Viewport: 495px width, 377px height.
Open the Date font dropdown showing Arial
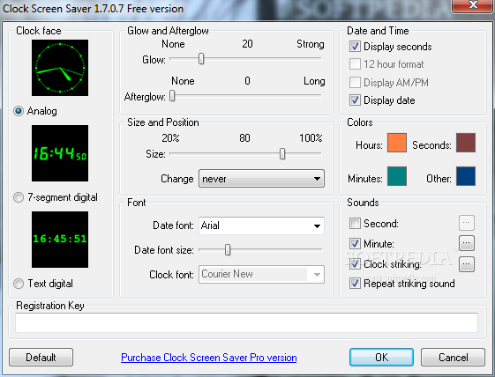(x=261, y=225)
